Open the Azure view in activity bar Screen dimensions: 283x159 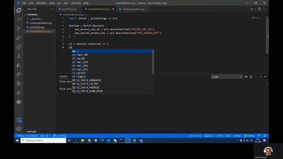coord(19,65)
